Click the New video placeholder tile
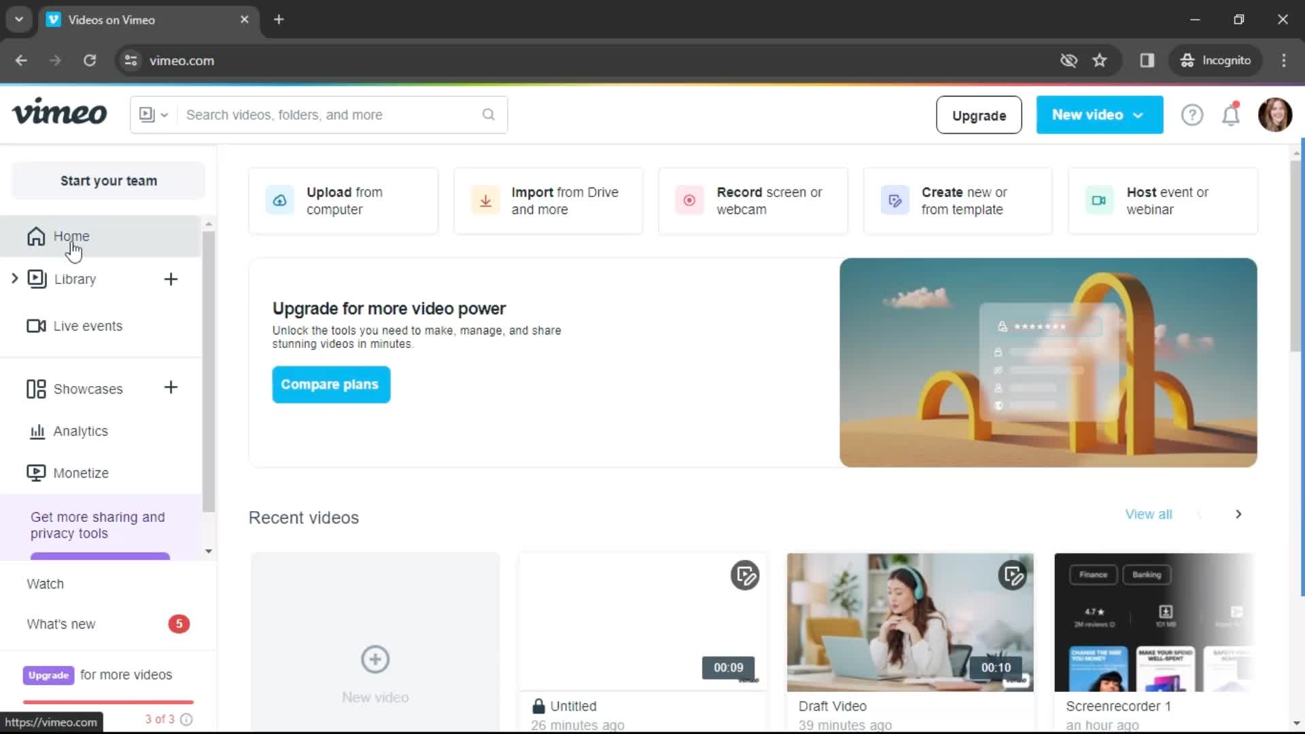This screenshot has height=734, width=1305. click(x=375, y=642)
